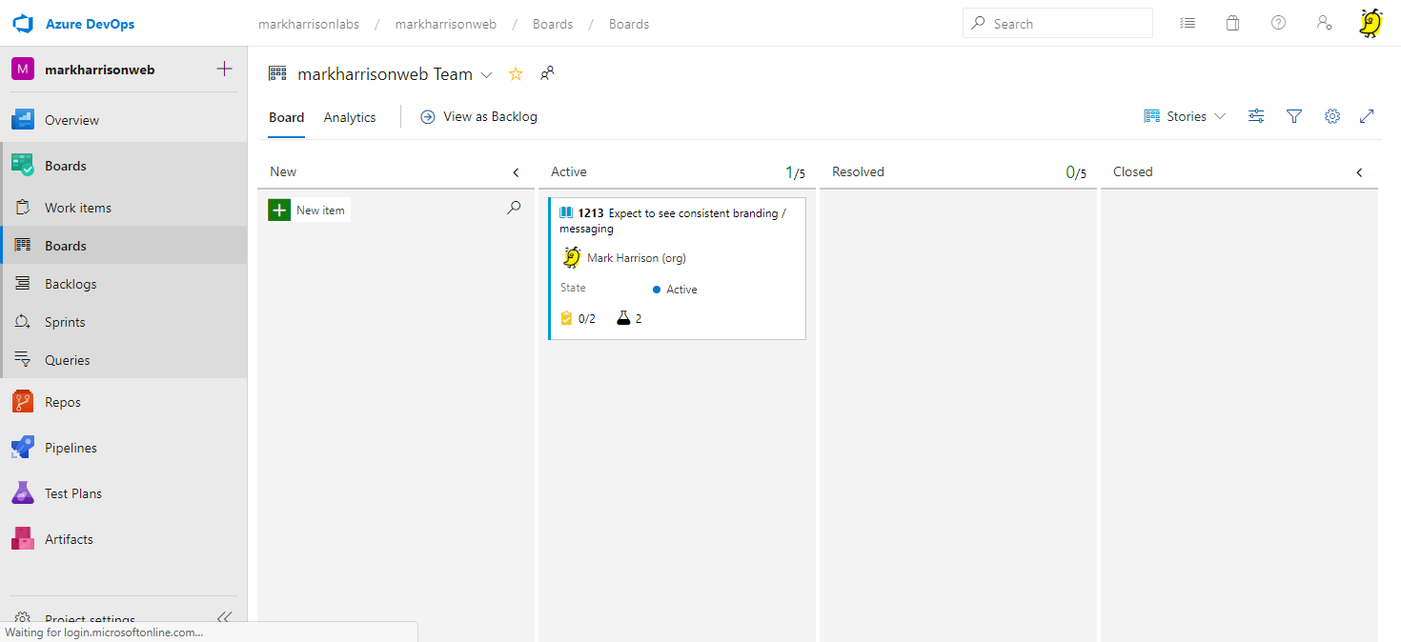Click the team members icon
This screenshot has height=642, width=1401.
(547, 73)
